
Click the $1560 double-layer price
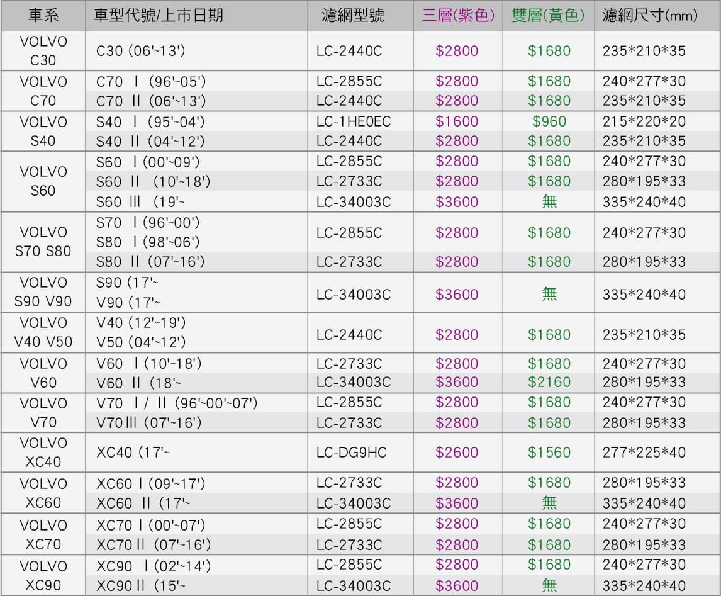[549, 453]
